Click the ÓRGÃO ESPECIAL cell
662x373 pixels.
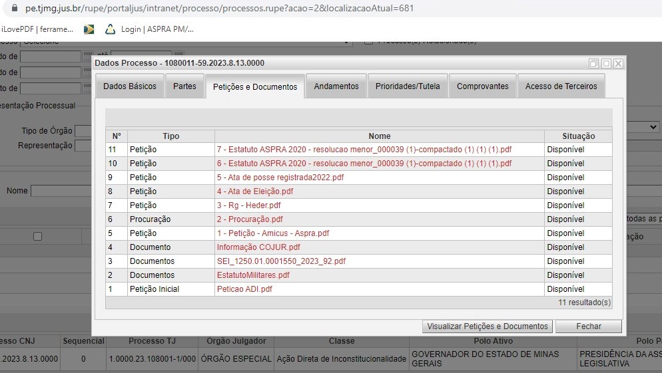coord(236,358)
